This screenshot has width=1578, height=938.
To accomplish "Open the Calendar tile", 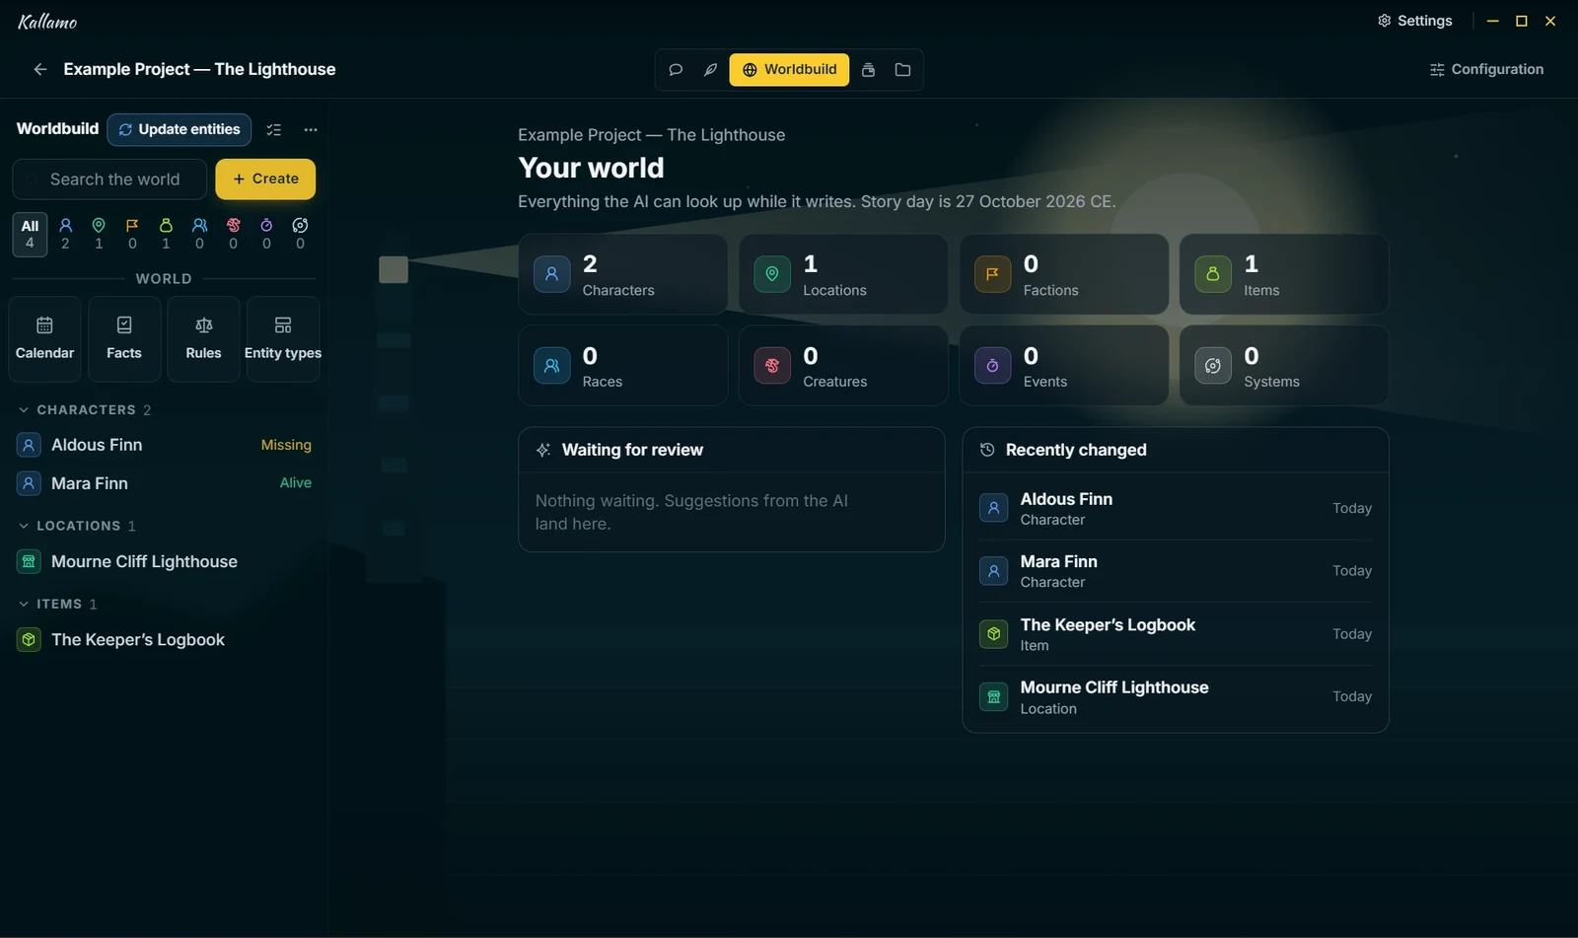I will (x=44, y=338).
